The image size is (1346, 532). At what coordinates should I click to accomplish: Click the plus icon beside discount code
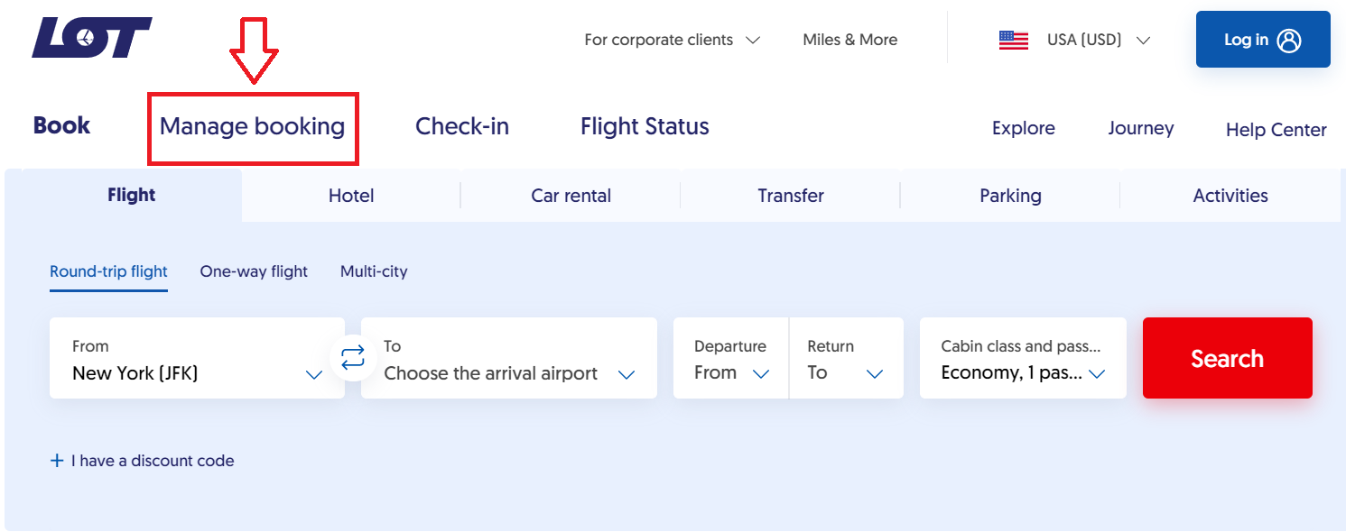[57, 461]
